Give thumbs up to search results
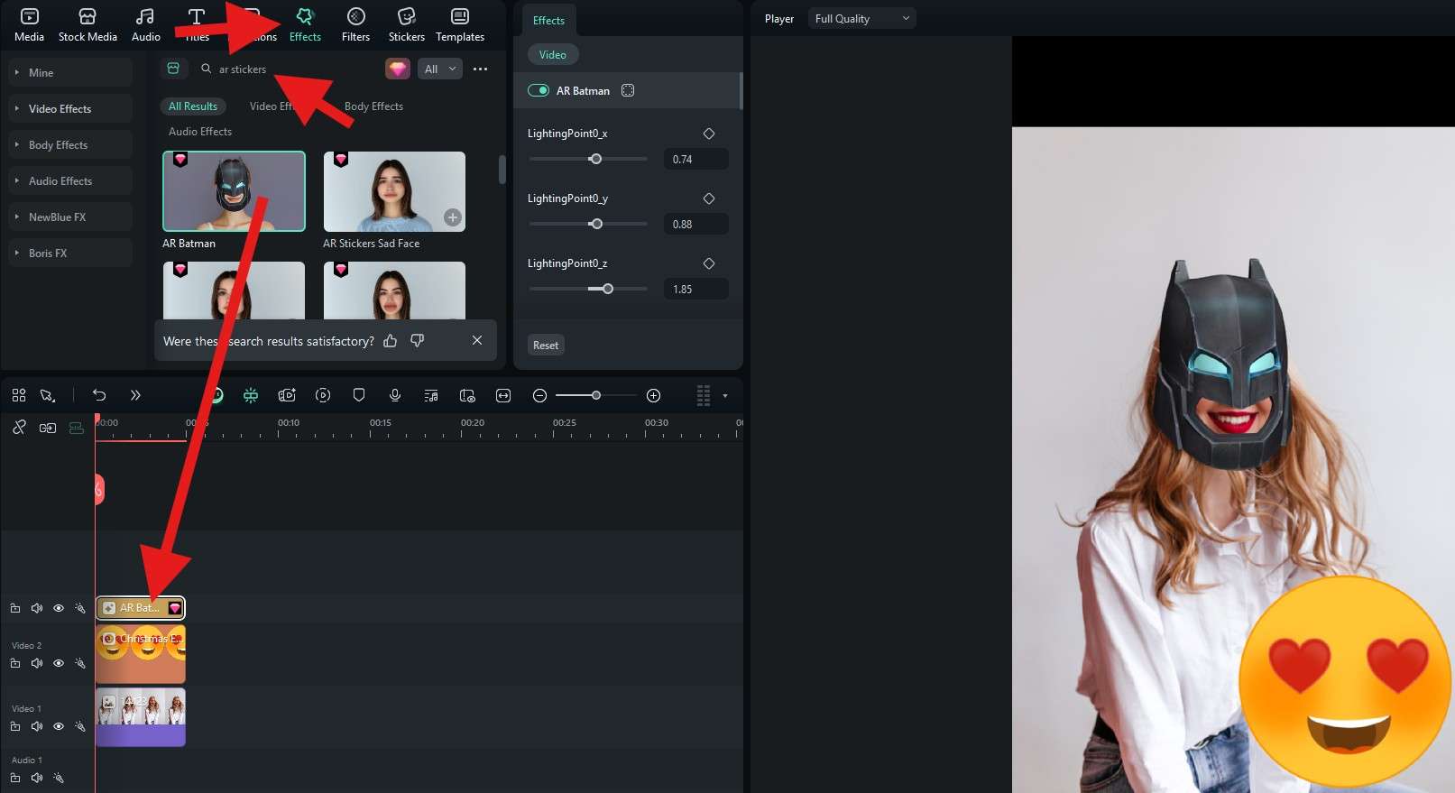Screen dimensions: 1455x793 pyautogui.click(x=391, y=340)
